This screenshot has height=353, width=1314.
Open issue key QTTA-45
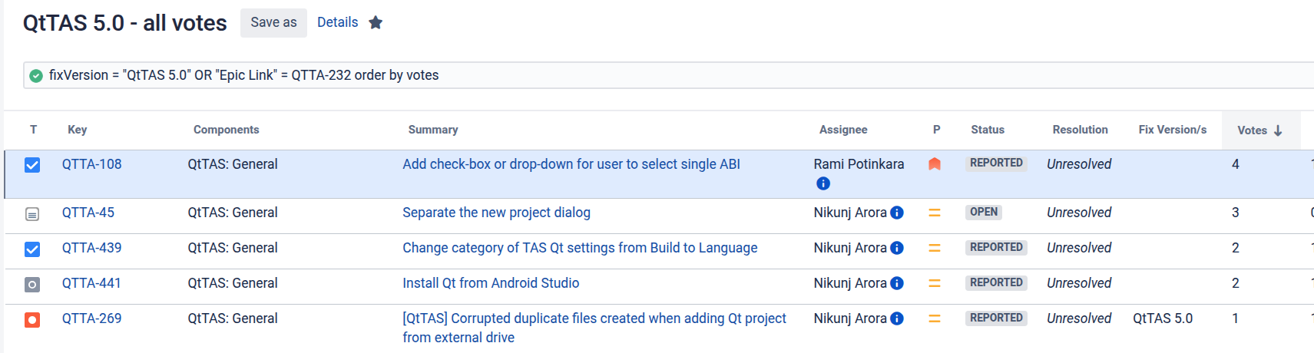88,213
